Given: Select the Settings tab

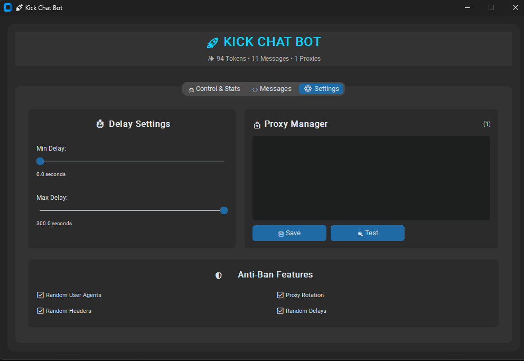Looking at the screenshot, I should (x=322, y=89).
